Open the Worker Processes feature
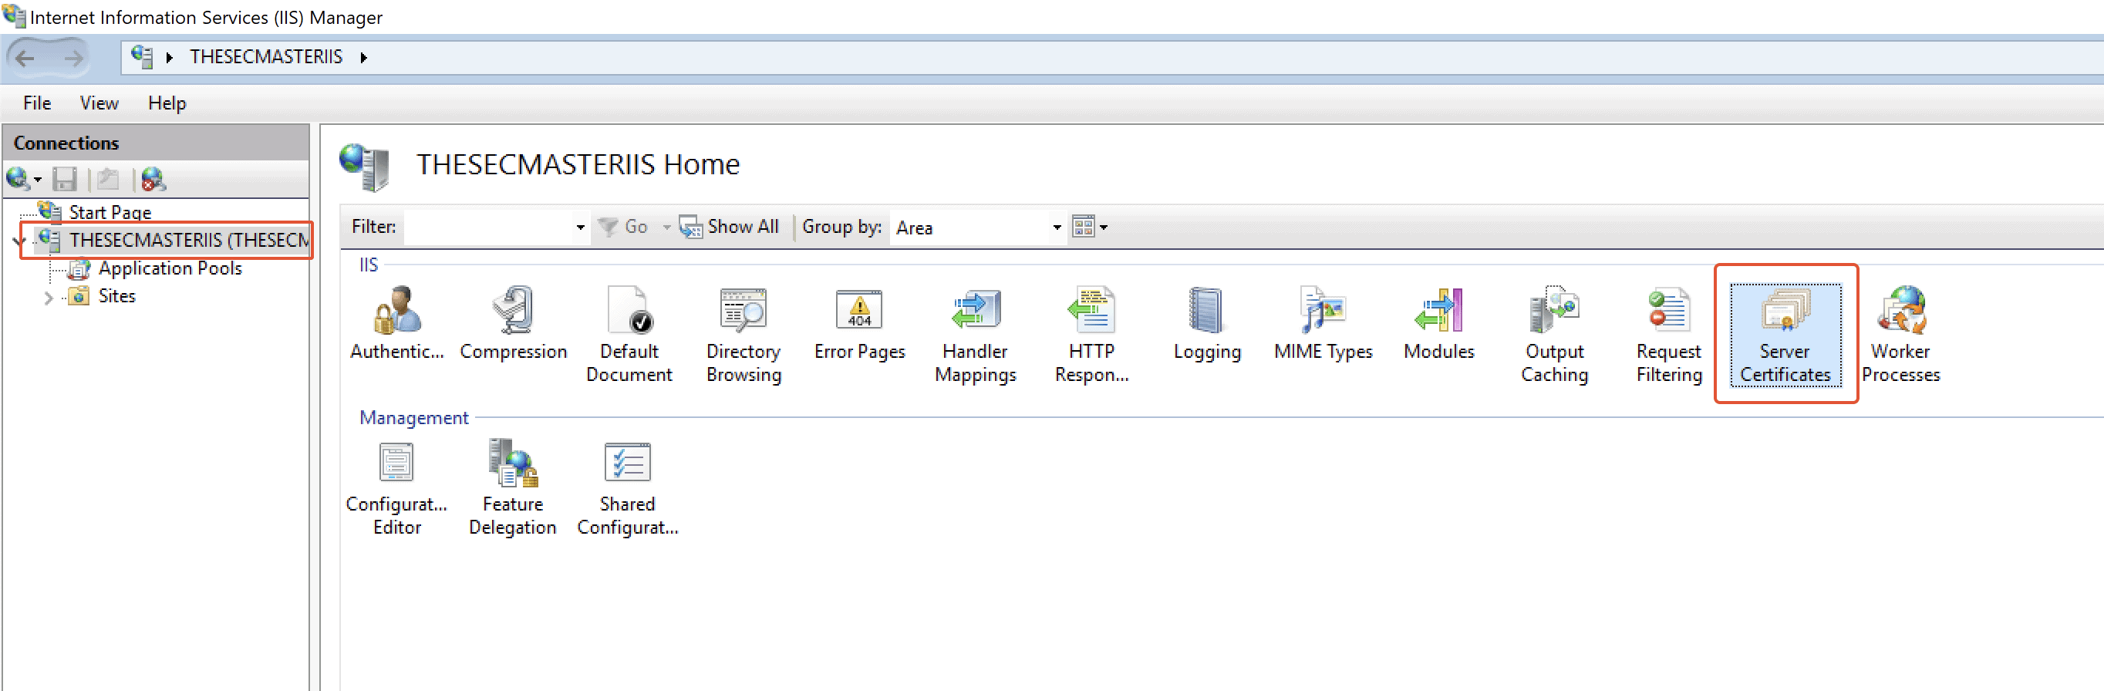Image resolution: width=2104 pixels, height=691 pixels. (x=1901, y=335)
